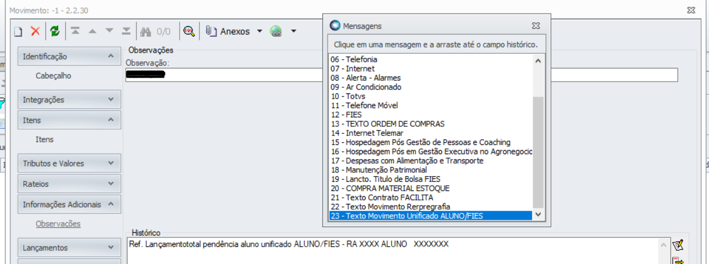
Task: Click the Anexos paperclip icon
Action: [x=211, y=32]
